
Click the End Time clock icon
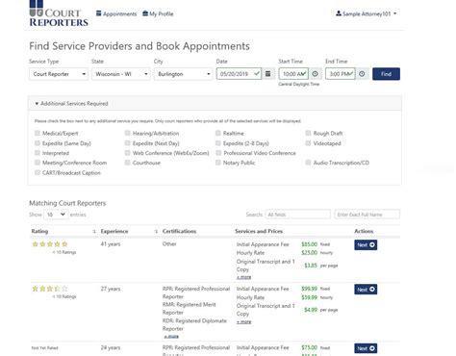coord(362,74)
